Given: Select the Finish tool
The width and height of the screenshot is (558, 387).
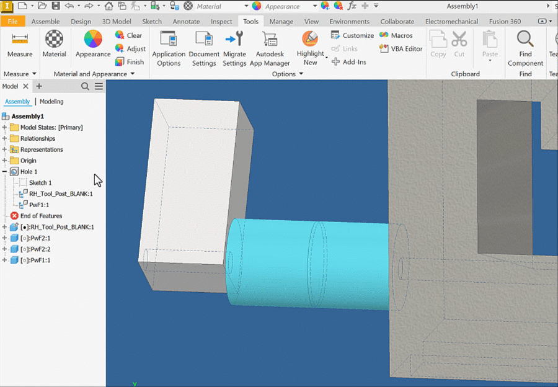Looking at the screenshot, I should tap(130, 62).
